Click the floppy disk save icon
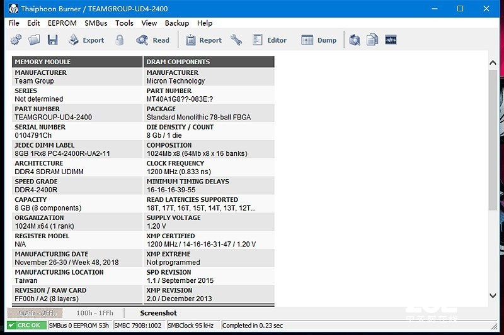 coord(52,40)
